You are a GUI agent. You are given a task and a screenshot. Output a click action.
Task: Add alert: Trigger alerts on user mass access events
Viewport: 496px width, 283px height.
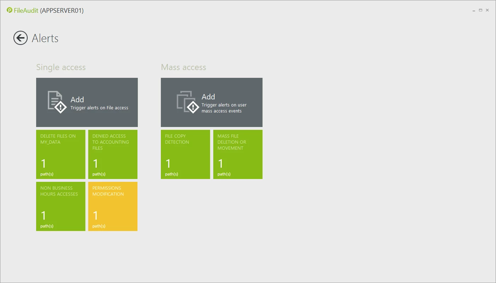tap(212, 102)
